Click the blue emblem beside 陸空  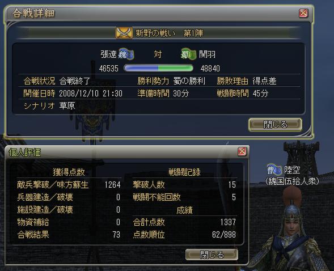pos(274,170)
